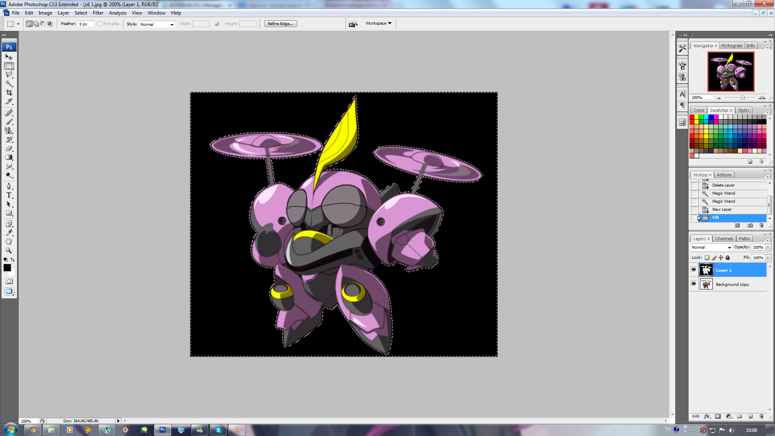This screenshot has height=436, width=775.
Task: Open the Layers panel options menu
Action: [x=769, y=240]
